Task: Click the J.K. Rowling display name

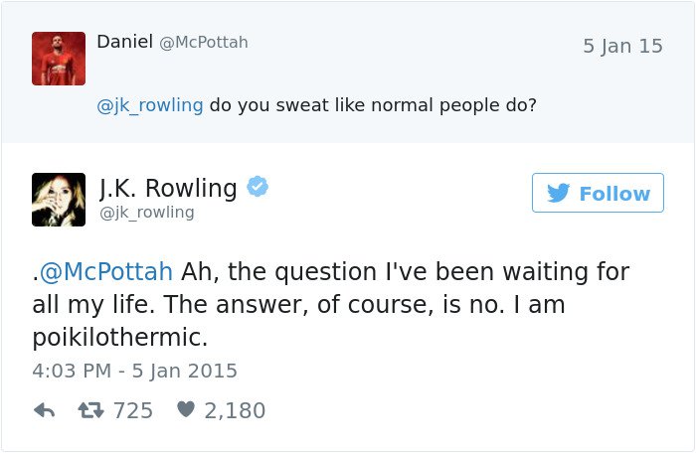Action: (x=168, y=187)
